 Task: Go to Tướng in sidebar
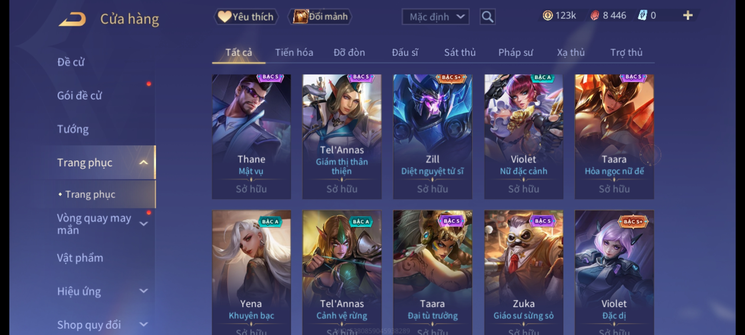click(x=73, y=129)
